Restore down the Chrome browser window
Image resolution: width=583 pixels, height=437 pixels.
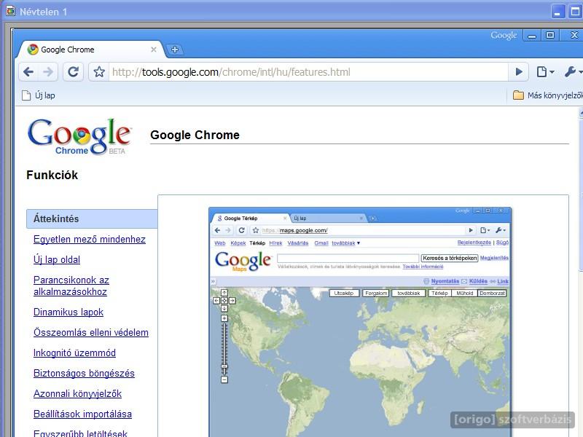(x=550, y=36)
